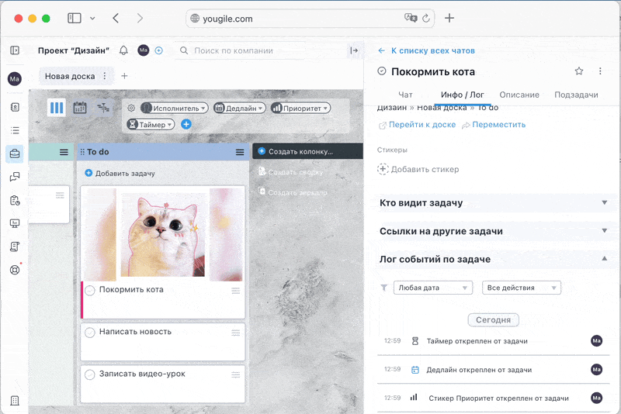Open the Все действия dropdown
The image size is (621, 414).
(521, 288)
